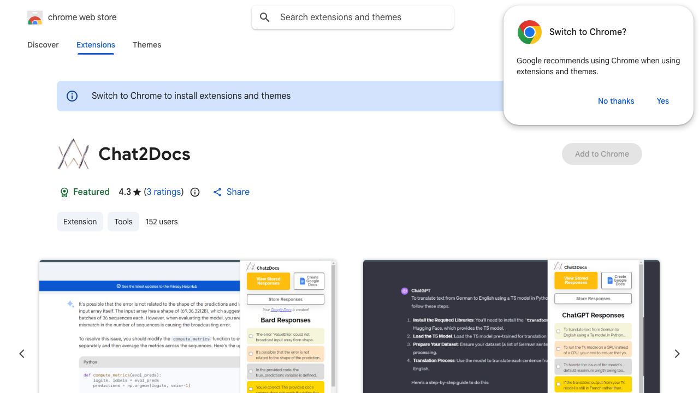
Task: Click the disabled Add to Chrome button
Action: tap(602, 154)
